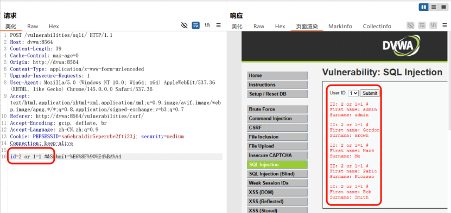The width and height of the screenshot is (451, 213).
Task: Select 美化 tab in request panel
Action: click(11, 27)
